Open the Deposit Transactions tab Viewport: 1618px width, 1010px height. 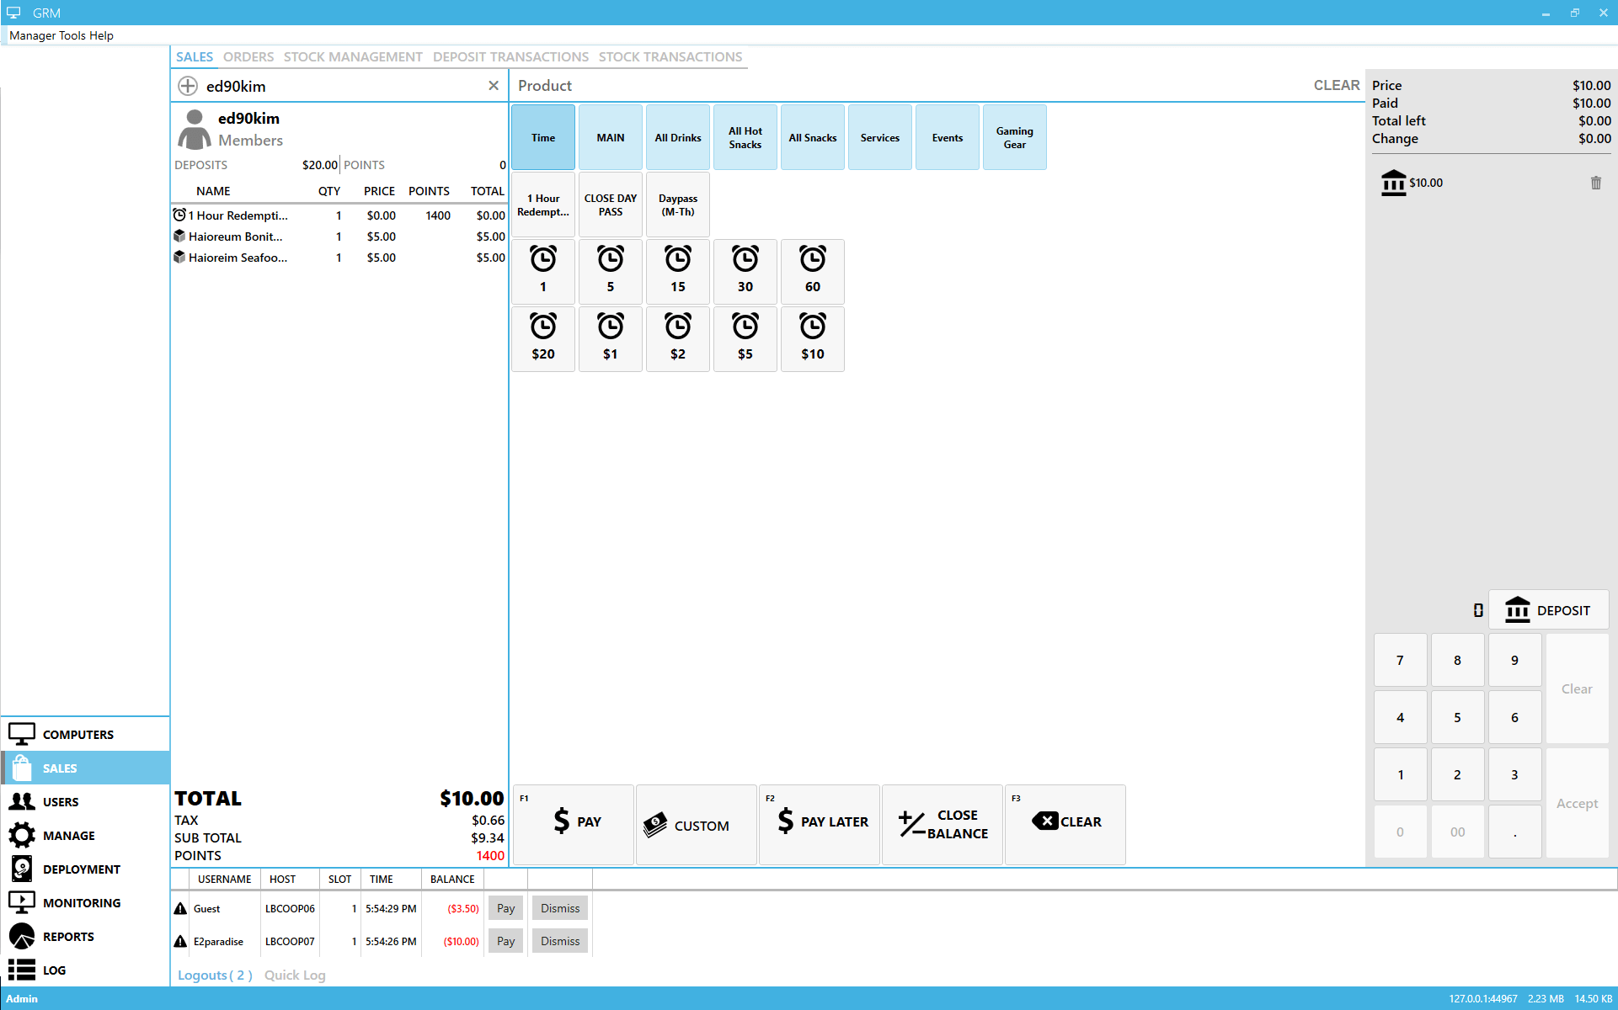(x=510, y=56)
